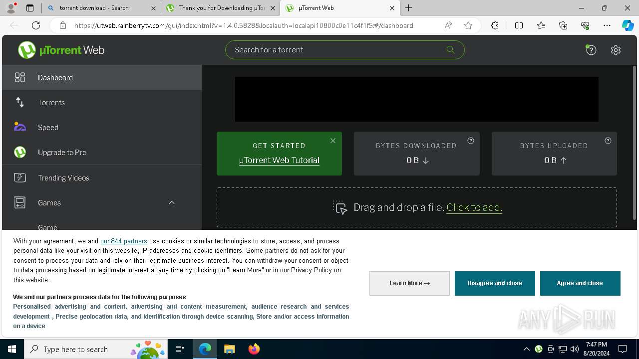Click the Learn More button
The height and width of the screenshot is (359, 639).
(x=409, y=283)
